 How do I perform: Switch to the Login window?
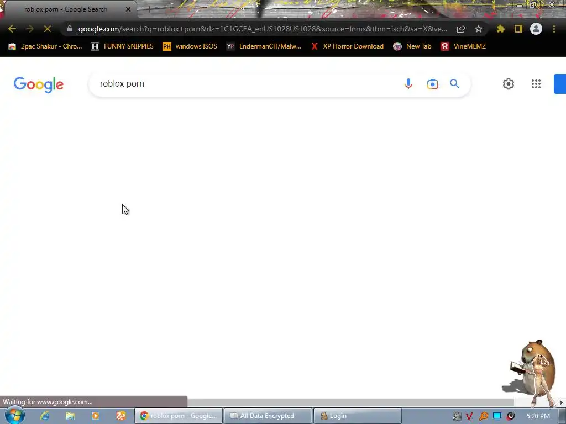358,416
